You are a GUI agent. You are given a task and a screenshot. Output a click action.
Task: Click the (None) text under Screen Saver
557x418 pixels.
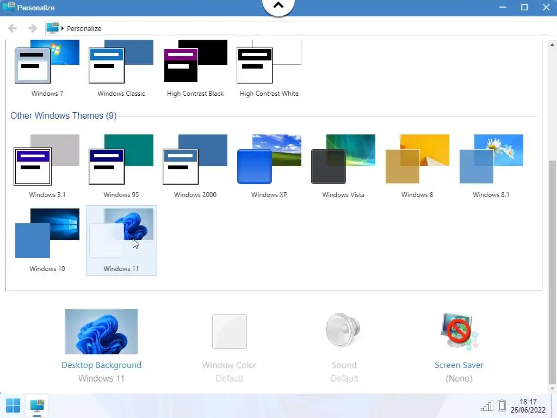pyautogui.click(x=459, y=379)
